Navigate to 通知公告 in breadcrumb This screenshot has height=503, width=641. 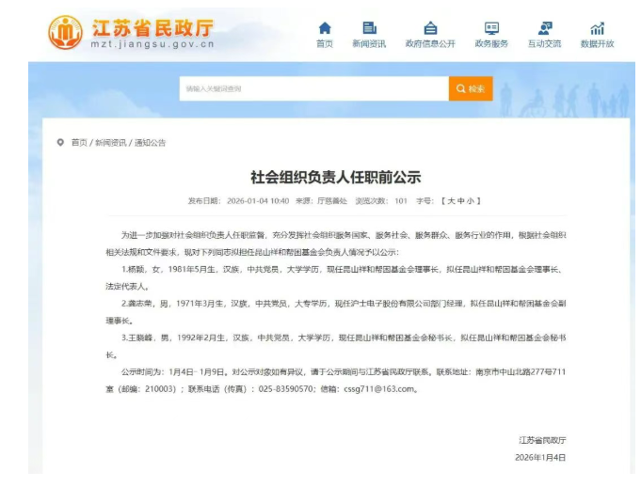(x=150, y=143)
